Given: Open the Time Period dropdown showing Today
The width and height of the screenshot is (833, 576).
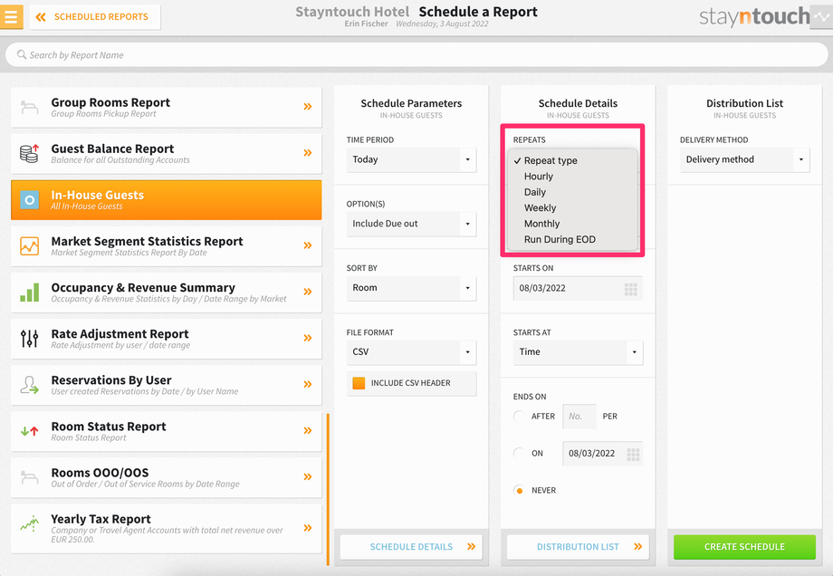Looking at the screenshot, I should (411, 159).
